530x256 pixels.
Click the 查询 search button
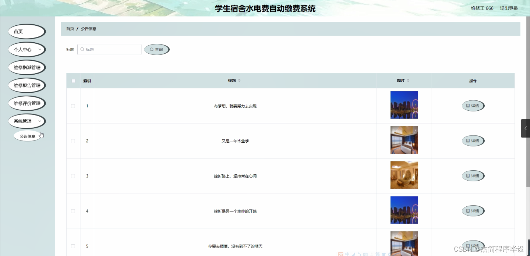pyautogui.click(x=157, y=49)
